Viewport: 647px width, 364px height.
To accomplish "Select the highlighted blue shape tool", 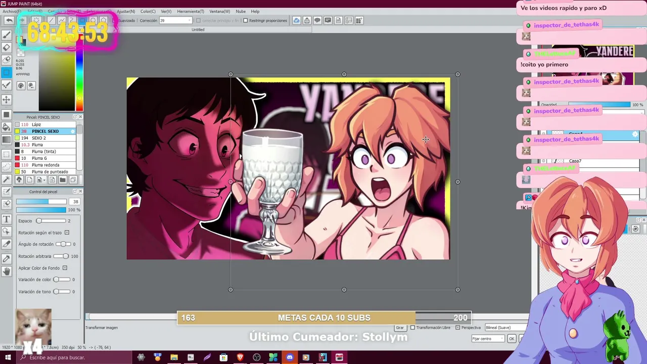I will [x=7, y=73].
